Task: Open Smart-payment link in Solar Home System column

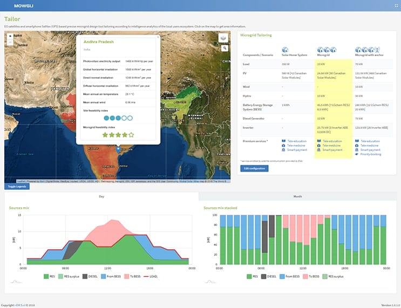Action: 297,150
